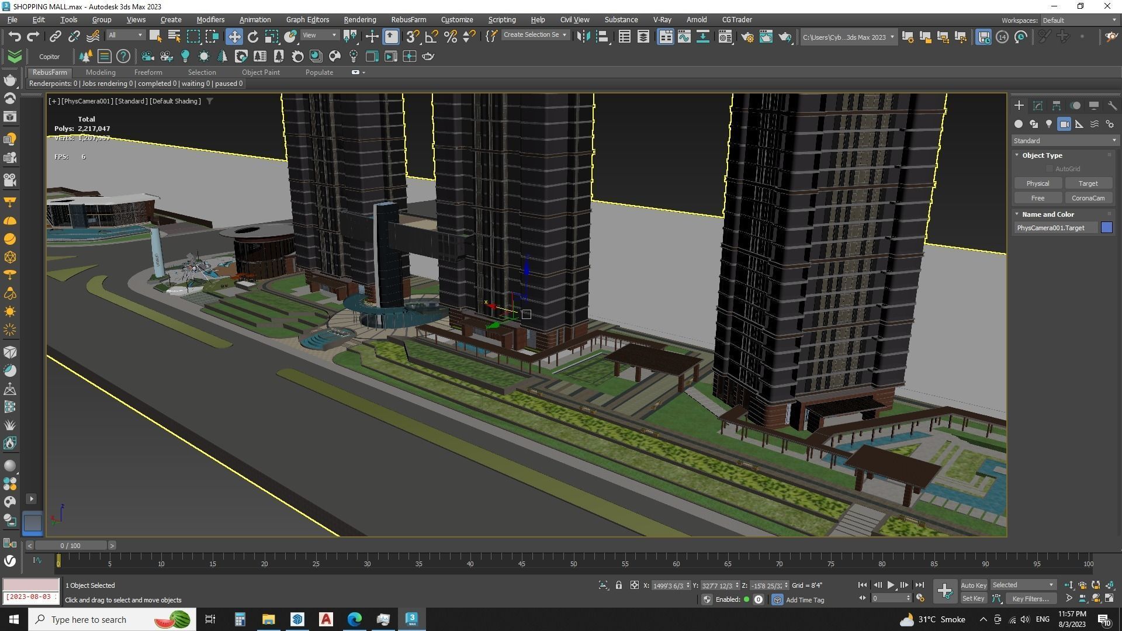The width and height of the screenshot is (1122, 631).
Task: Create a Free camera
Action: pos(1037,198)
